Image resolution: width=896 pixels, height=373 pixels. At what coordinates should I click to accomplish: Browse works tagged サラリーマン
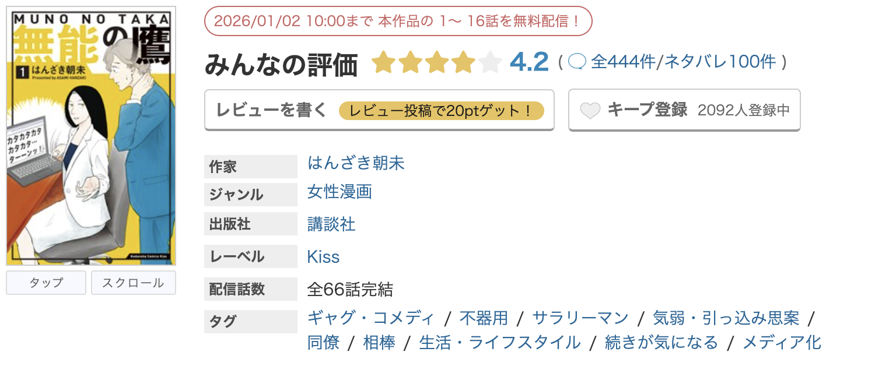pyautogui.click(x=580, y=318)
